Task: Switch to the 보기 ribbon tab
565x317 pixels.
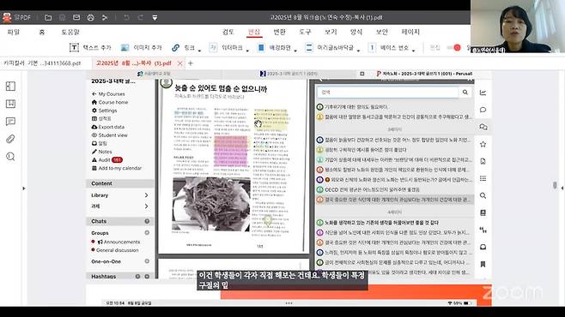Action: (x=331, y=32)
